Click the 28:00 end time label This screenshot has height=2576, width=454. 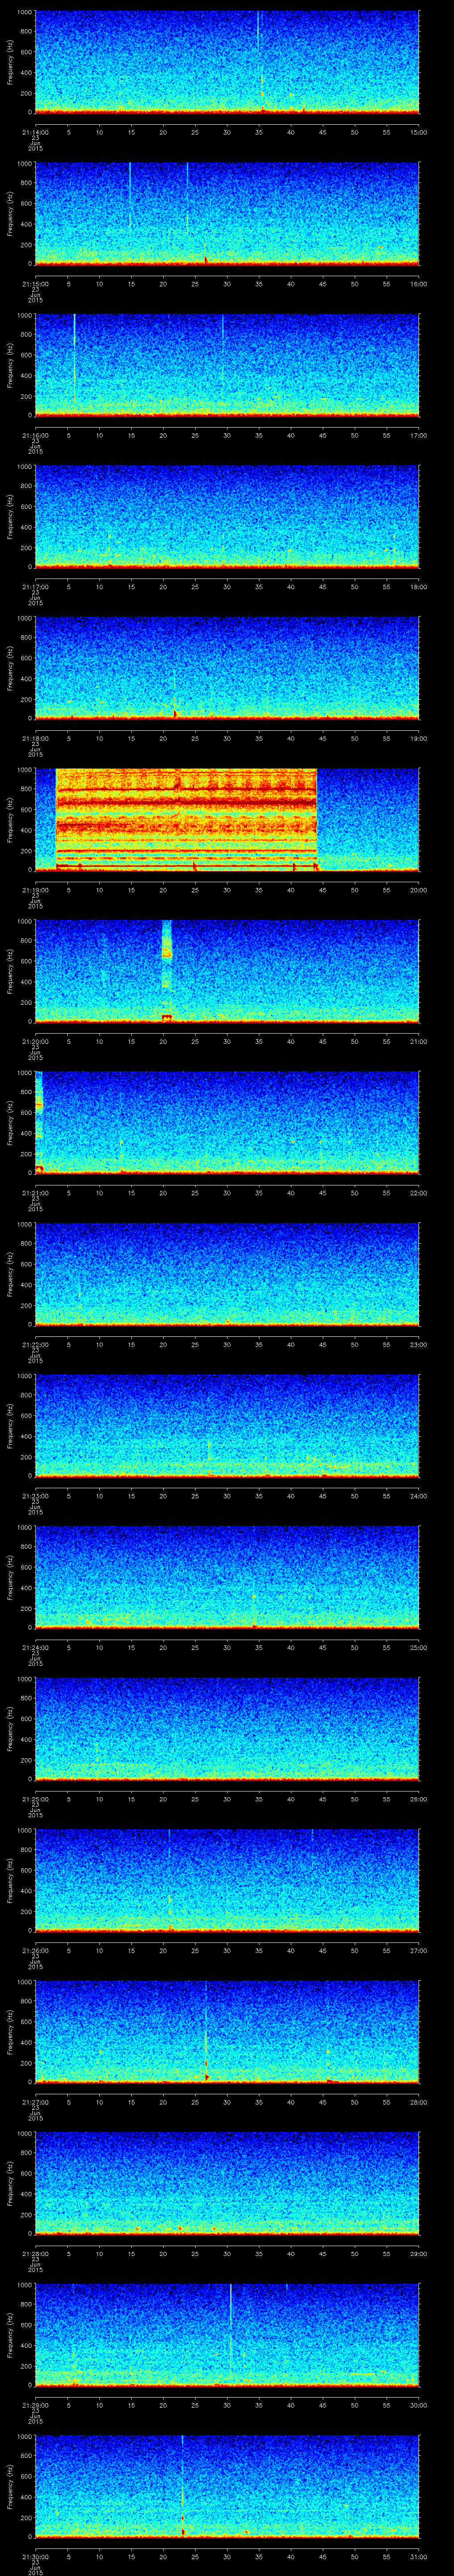click(418, 2102)
